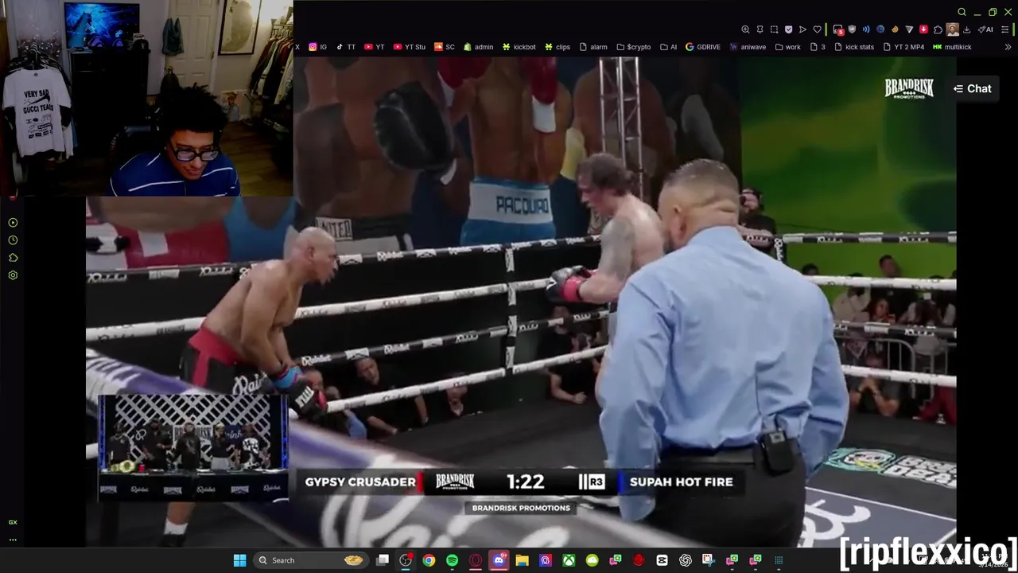Open the extensions puzzle piece menu

[x=938, y=29]
